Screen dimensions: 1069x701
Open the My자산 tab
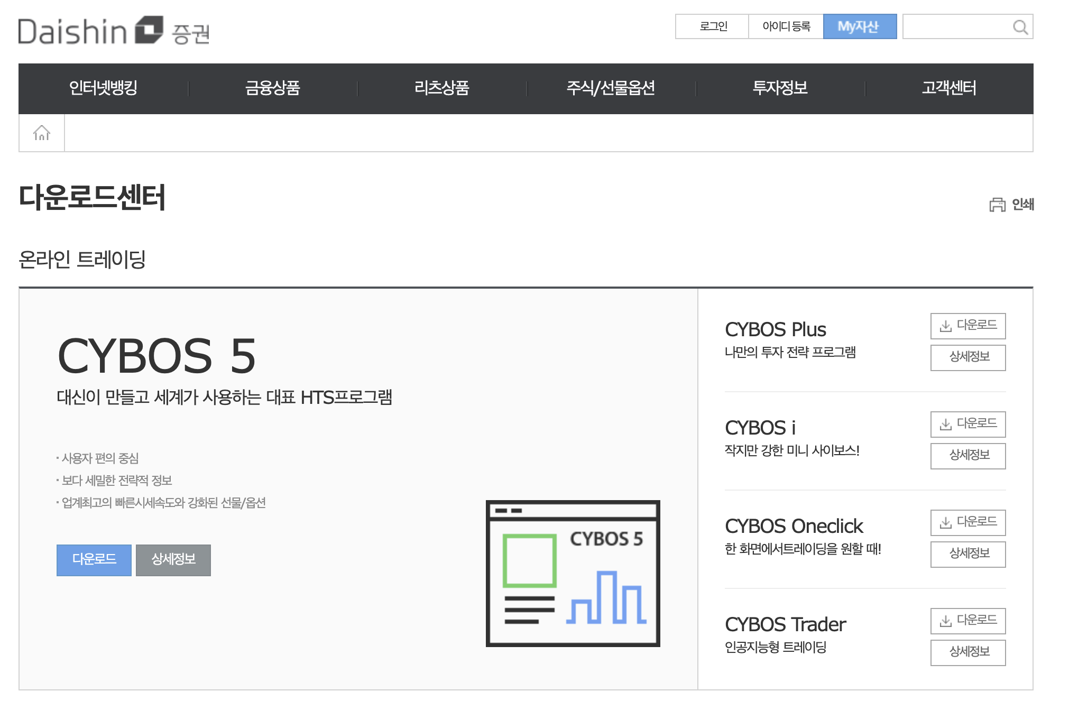859,26
